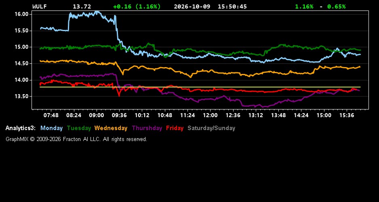
Task: Click the 14.00 y-axis label
Action: 22,80
